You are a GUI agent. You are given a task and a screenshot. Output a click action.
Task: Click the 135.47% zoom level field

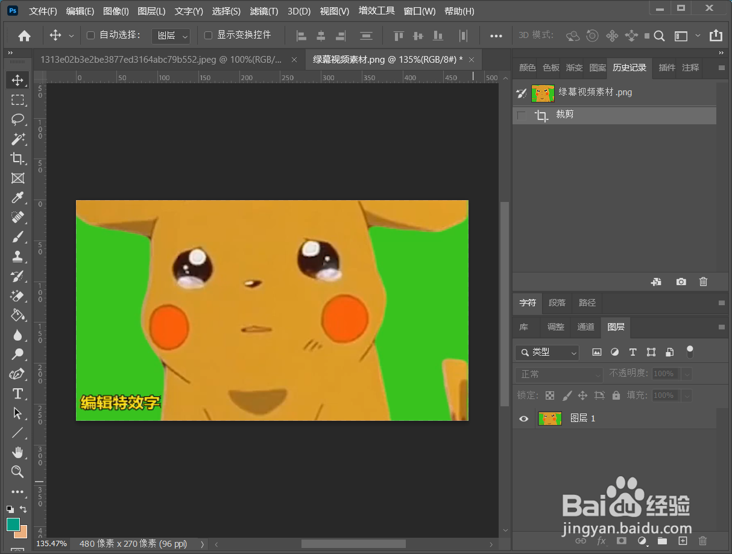(51, 544)
